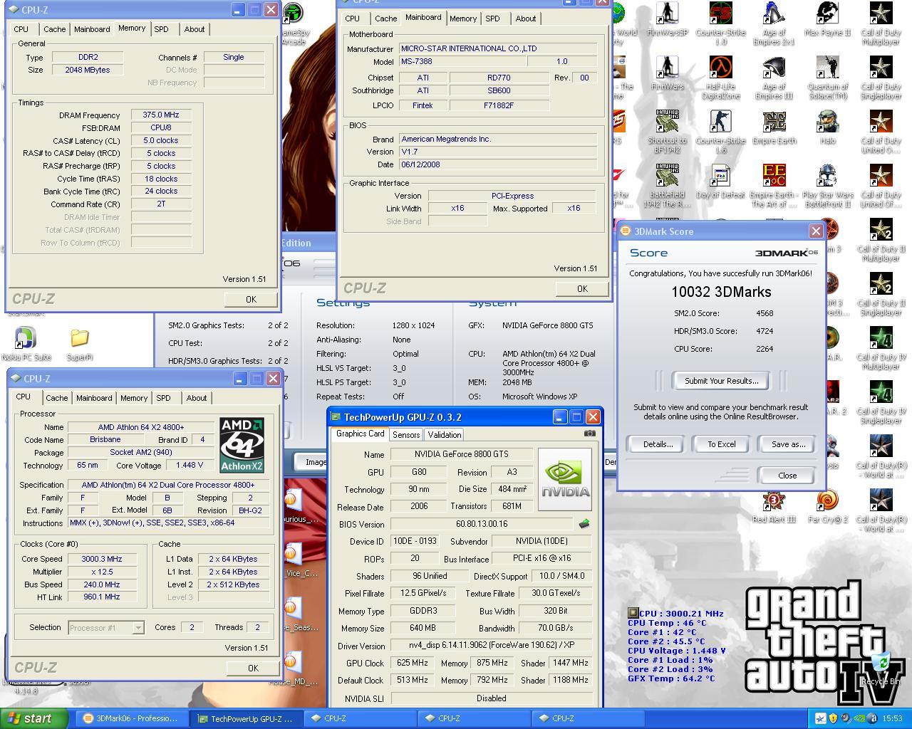Open Details in 3DMark Score dialog

coord(658,444)
